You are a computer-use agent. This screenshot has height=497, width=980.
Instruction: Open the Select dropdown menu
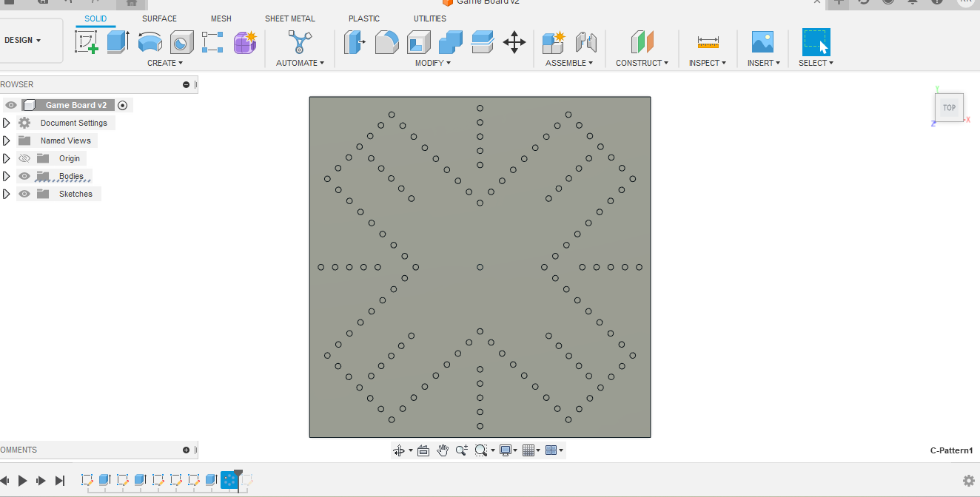pos(816,63)
